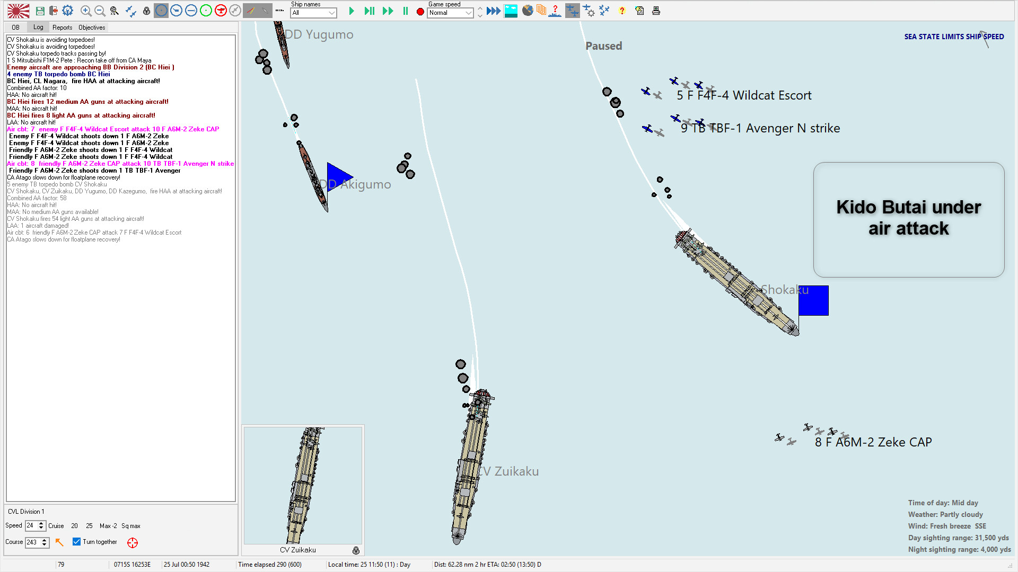Click the yellow question mark help icon
This screenshot has height=572, width=1018.
click(622, 11)
